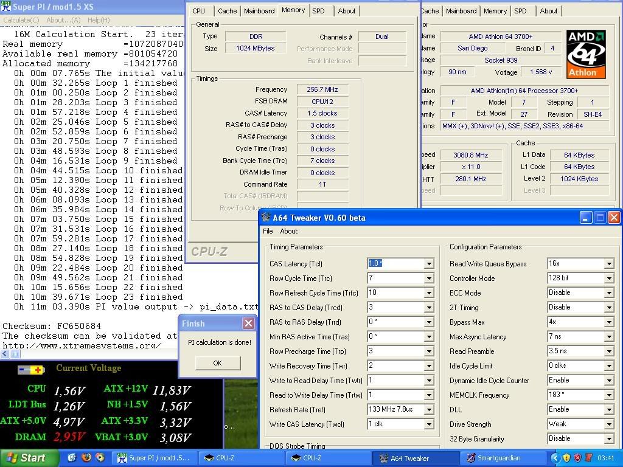Click the red DRAM voltage reading 2,95V
623x467 pixels.
click(69, 437)
